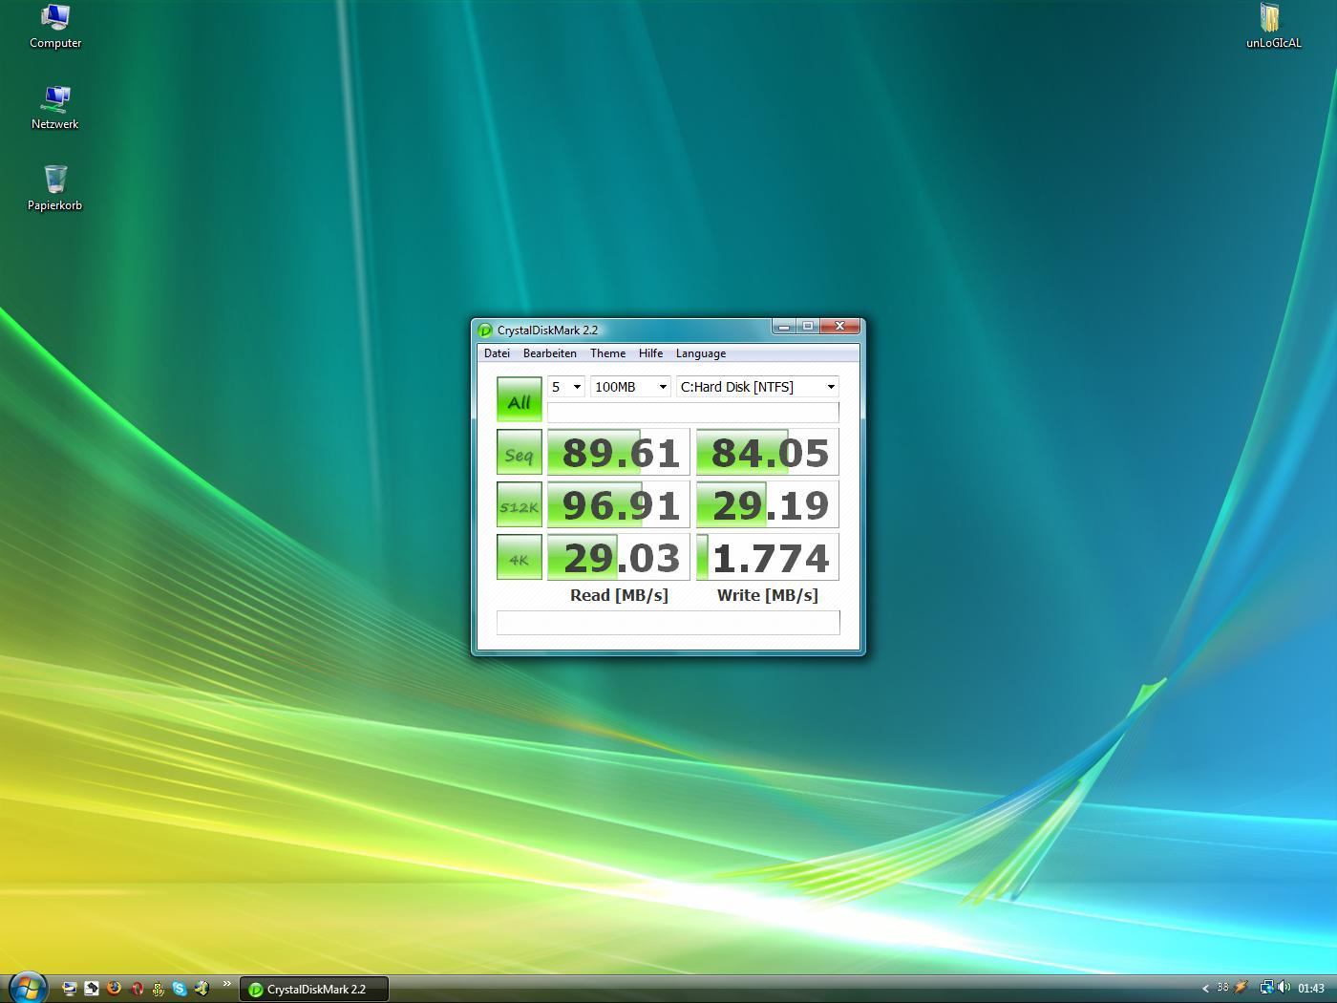Click CrystalDiskMark 2.2 taskbar button
1337x1003 pixels.
click(314, 989)
